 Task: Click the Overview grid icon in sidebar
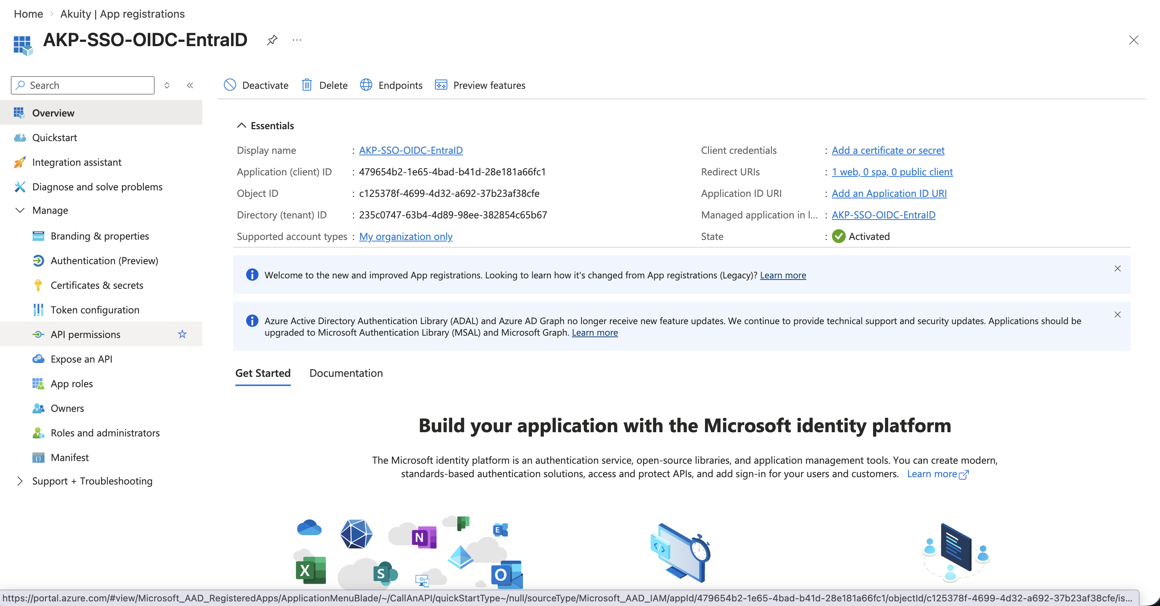19,113
